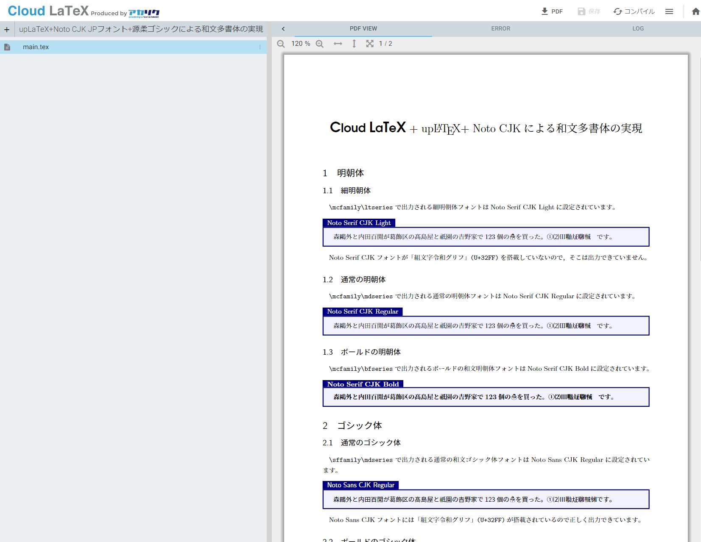Switch to the PDF VIEW tab

point(363,29)
